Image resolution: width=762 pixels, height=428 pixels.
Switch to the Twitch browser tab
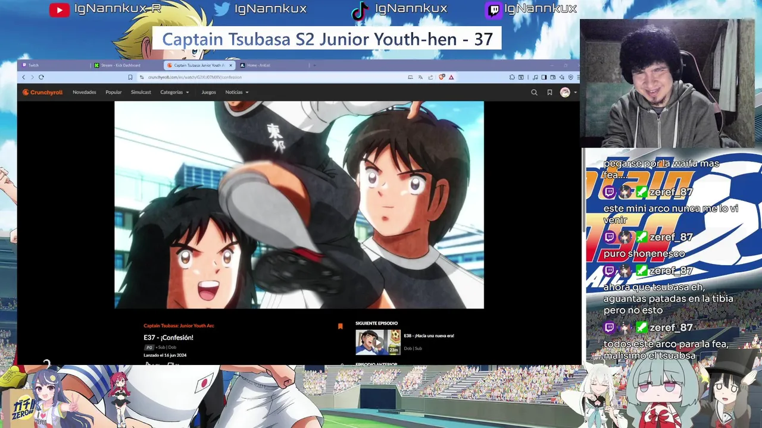(55, 65)
